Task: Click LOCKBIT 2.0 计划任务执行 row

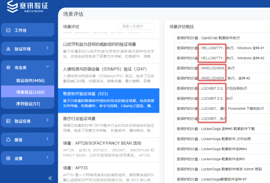Action: tap(222, 88)
